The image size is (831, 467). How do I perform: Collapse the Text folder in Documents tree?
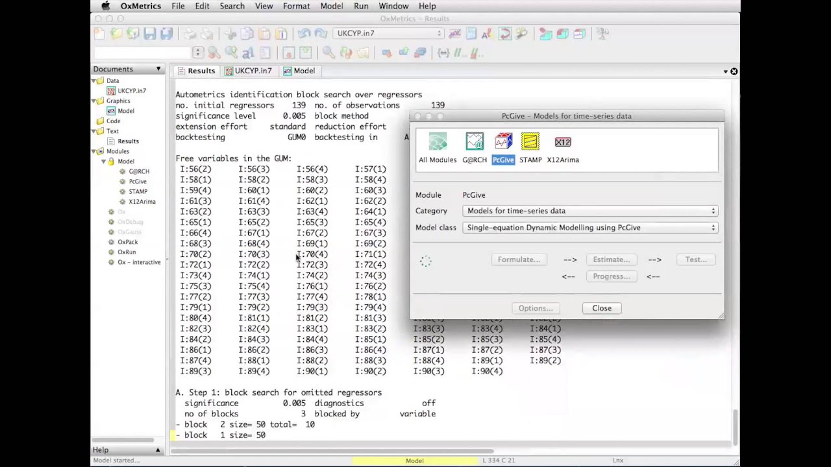click(x=93, y=131)
